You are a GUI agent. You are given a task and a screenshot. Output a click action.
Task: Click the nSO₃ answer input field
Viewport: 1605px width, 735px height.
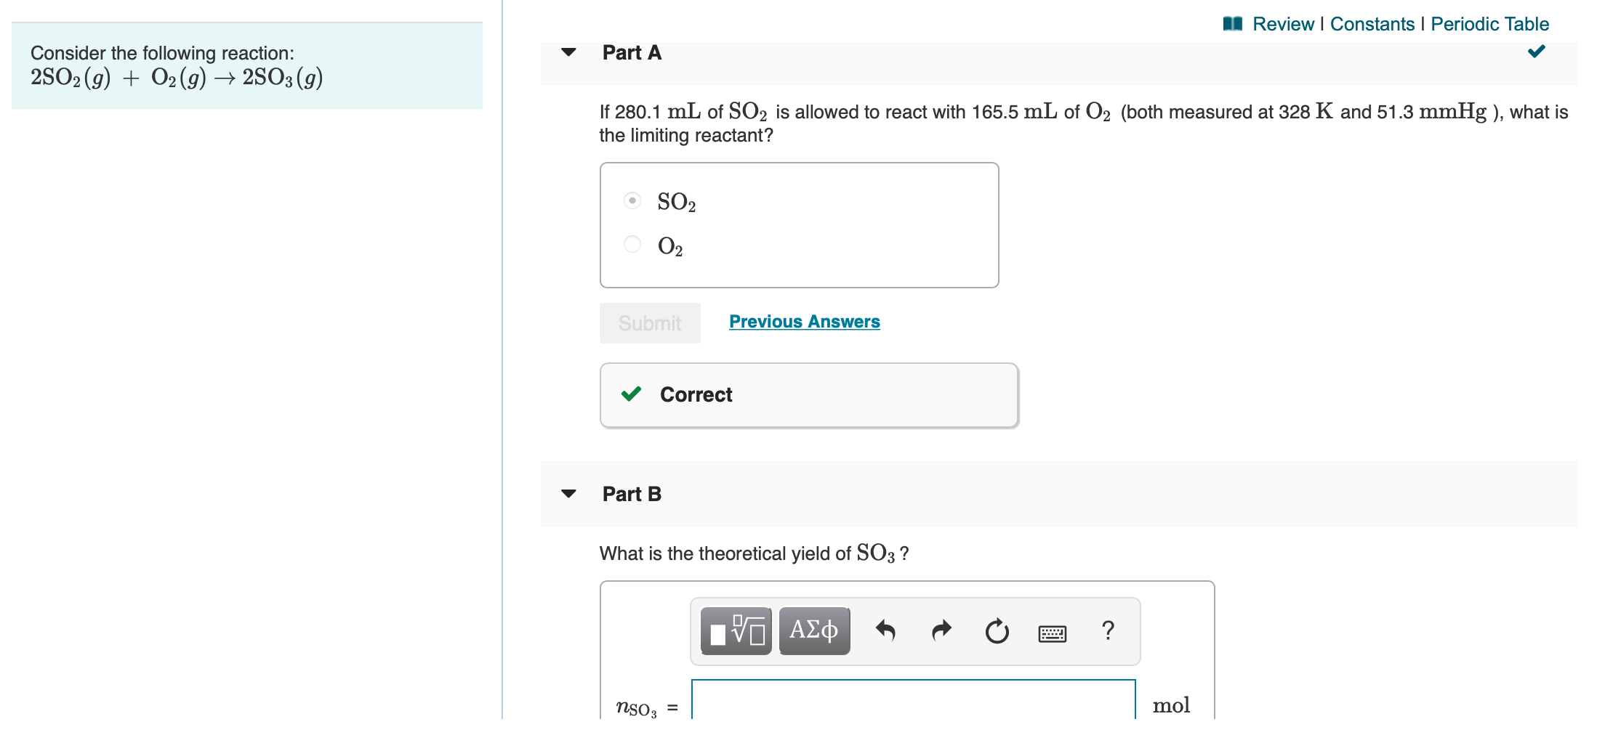coord(914,701)
